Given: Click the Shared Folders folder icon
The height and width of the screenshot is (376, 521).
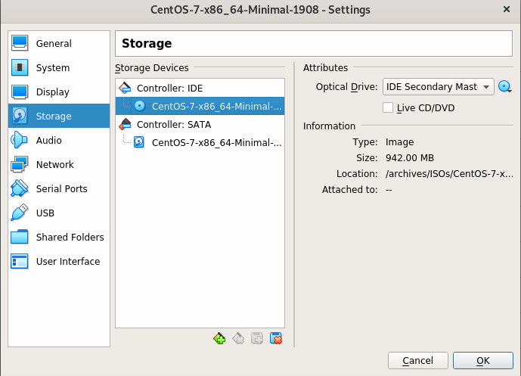Looking at the screenshot, I should 19,237.
